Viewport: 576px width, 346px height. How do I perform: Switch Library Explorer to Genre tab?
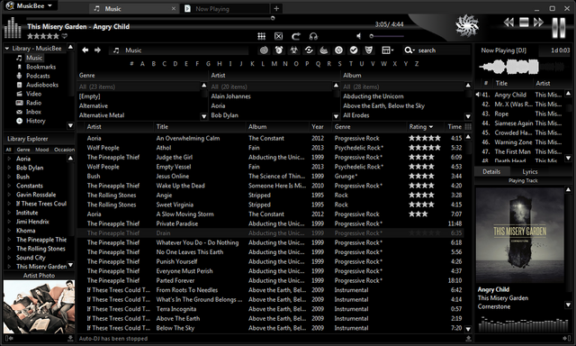point(23,150)
